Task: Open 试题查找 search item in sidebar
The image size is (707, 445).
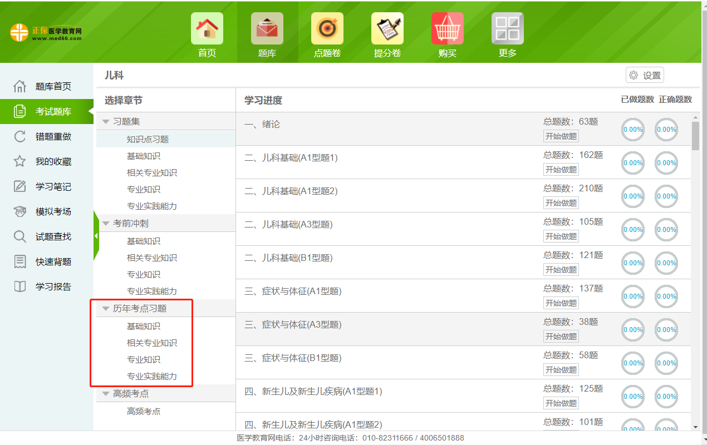Action: coord(53,237)
